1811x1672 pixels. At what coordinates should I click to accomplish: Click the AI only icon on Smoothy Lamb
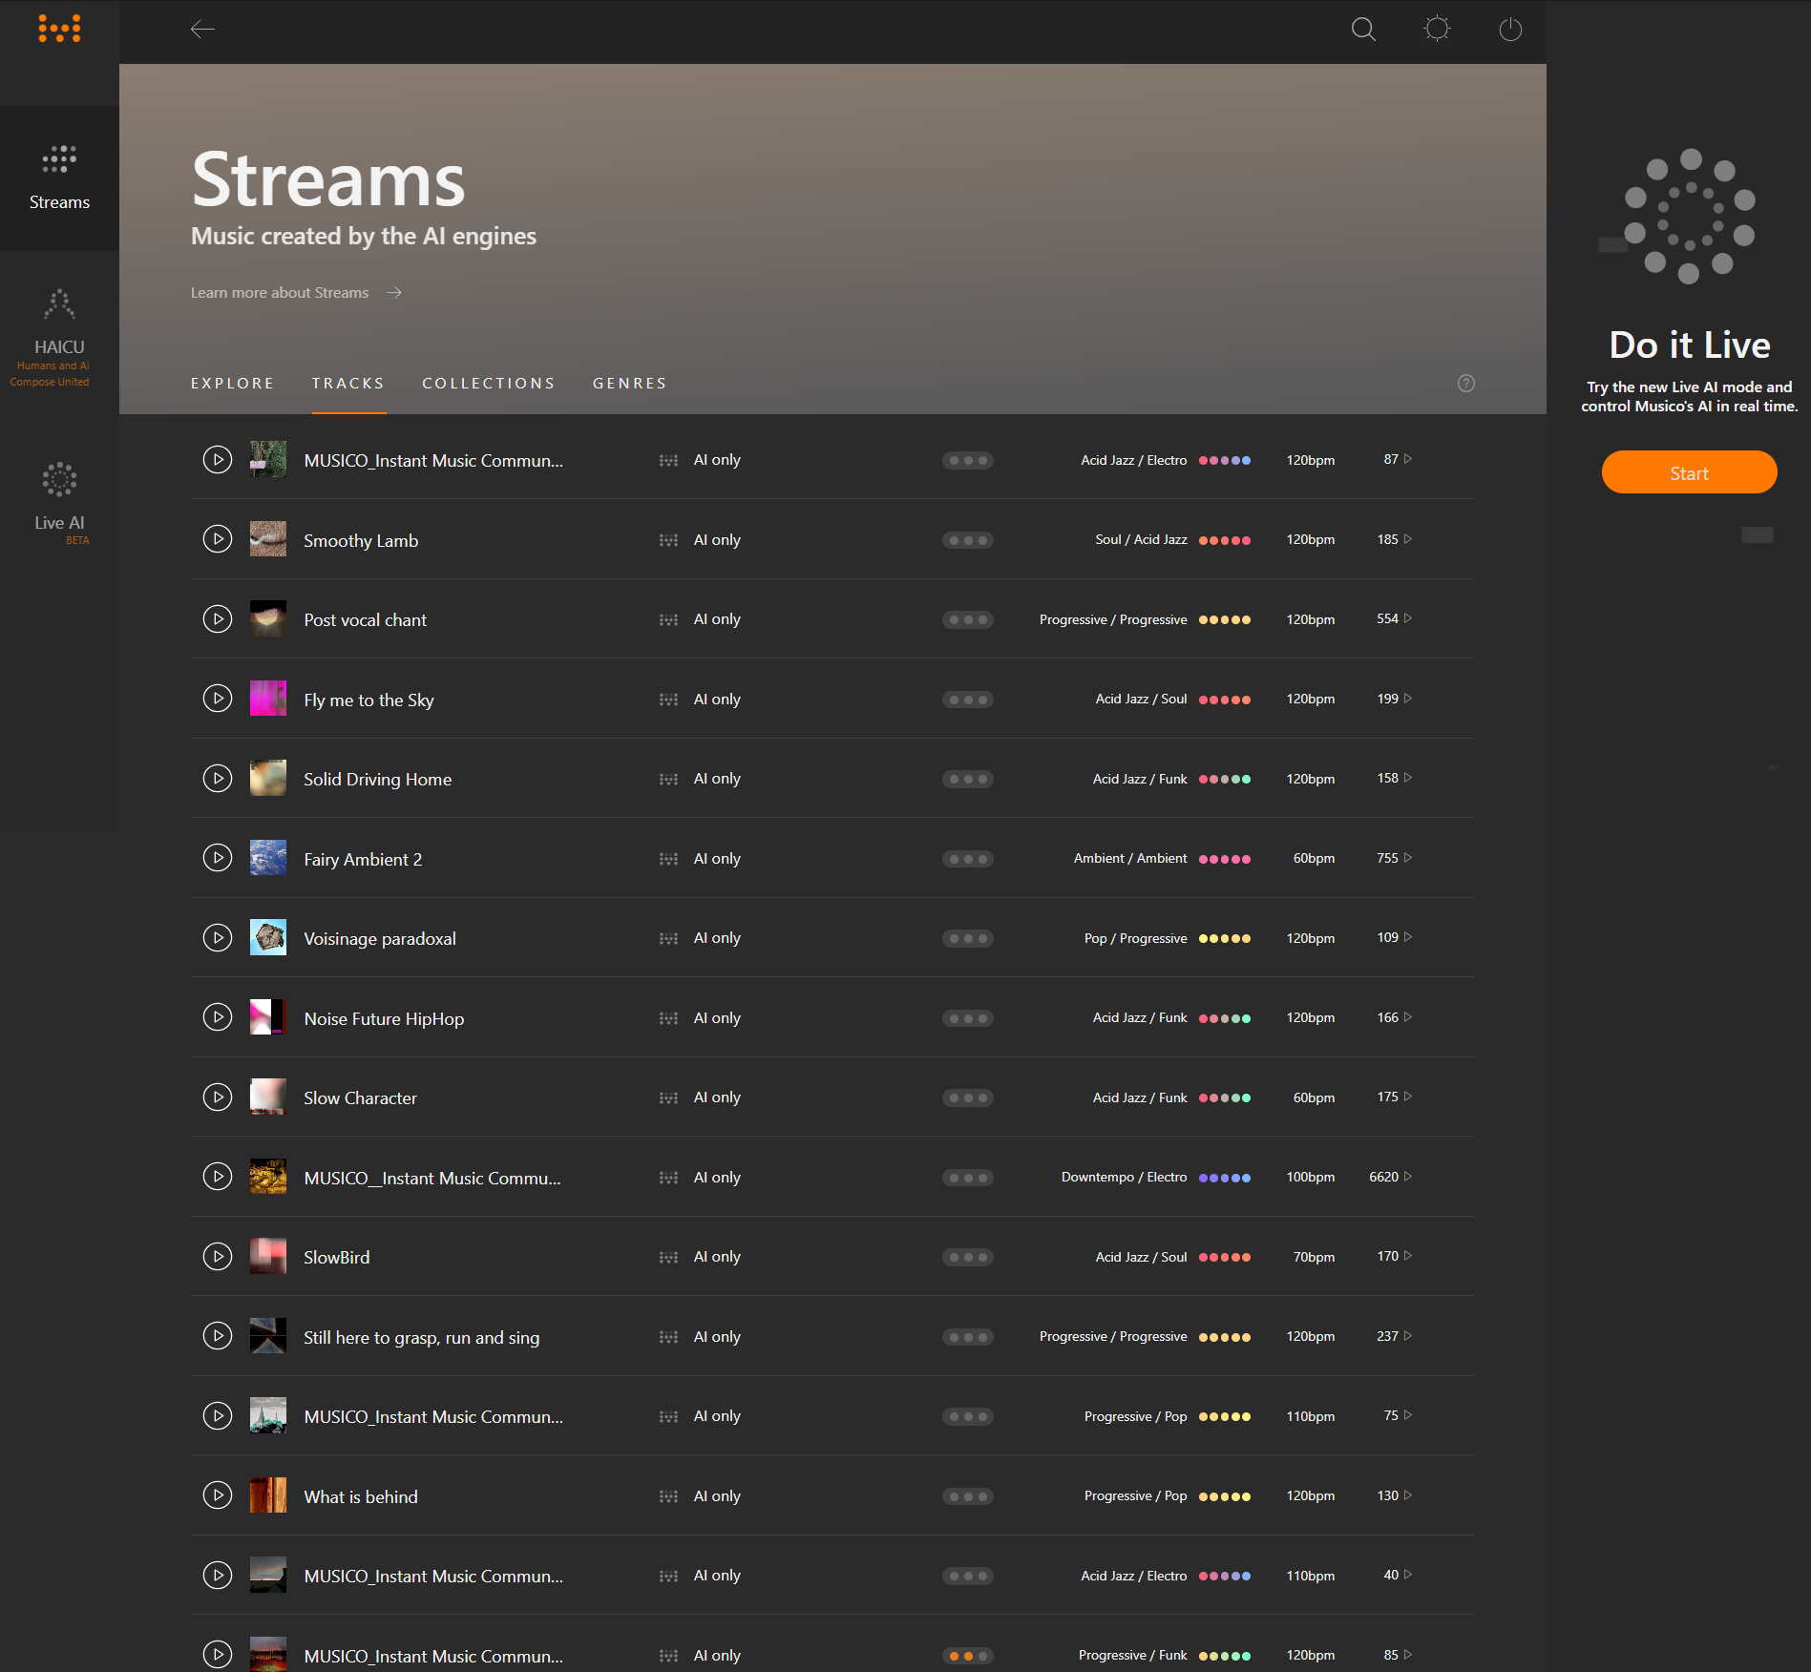pyautogui.click(x=670, y=539)
